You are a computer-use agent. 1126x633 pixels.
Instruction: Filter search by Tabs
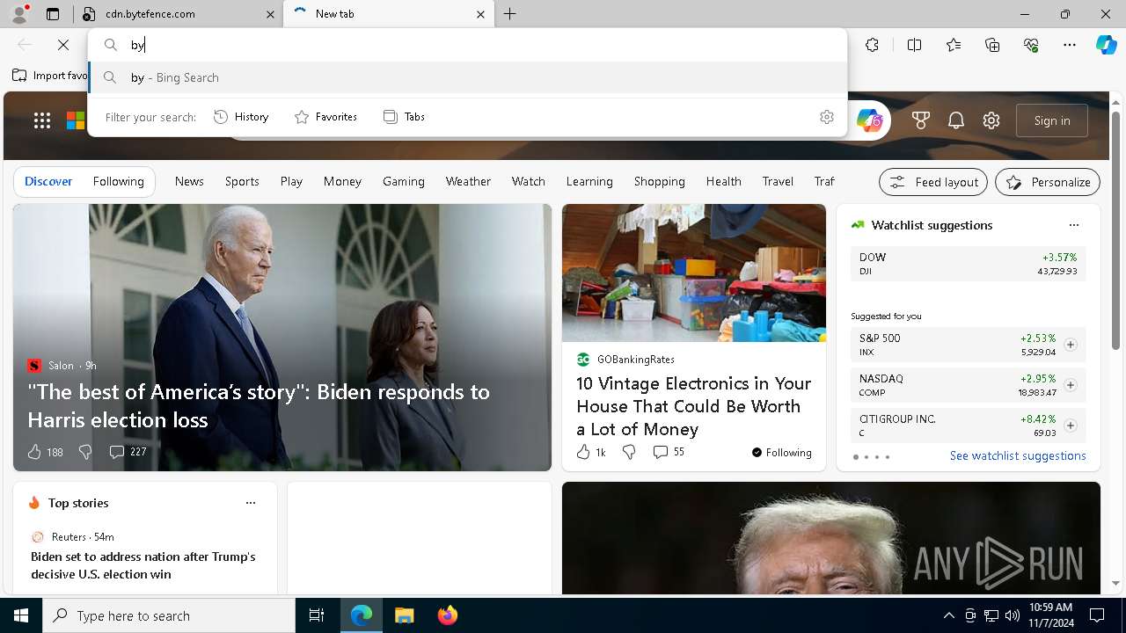coord(404,117)
